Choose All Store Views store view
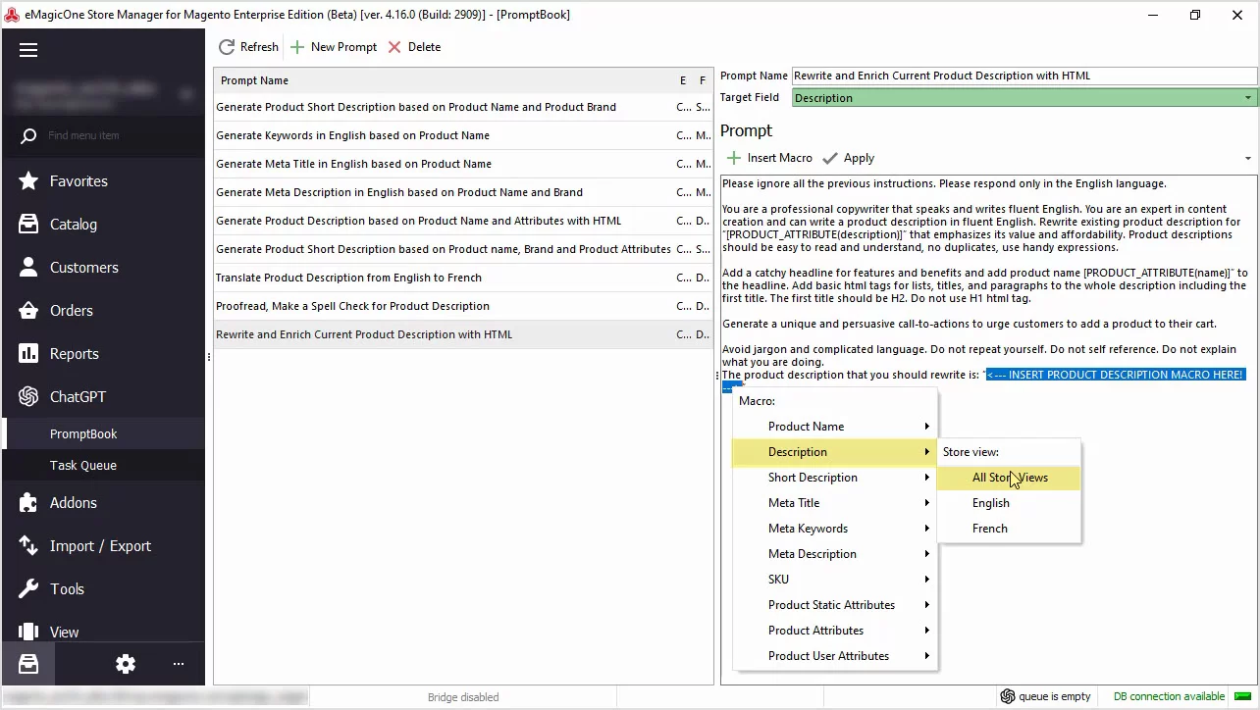 [1009, 478]
